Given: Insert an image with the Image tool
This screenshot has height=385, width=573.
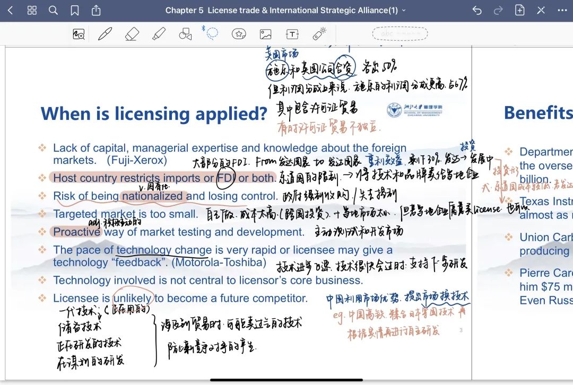Looking at the screenshot, I should (x=265, y=34).
